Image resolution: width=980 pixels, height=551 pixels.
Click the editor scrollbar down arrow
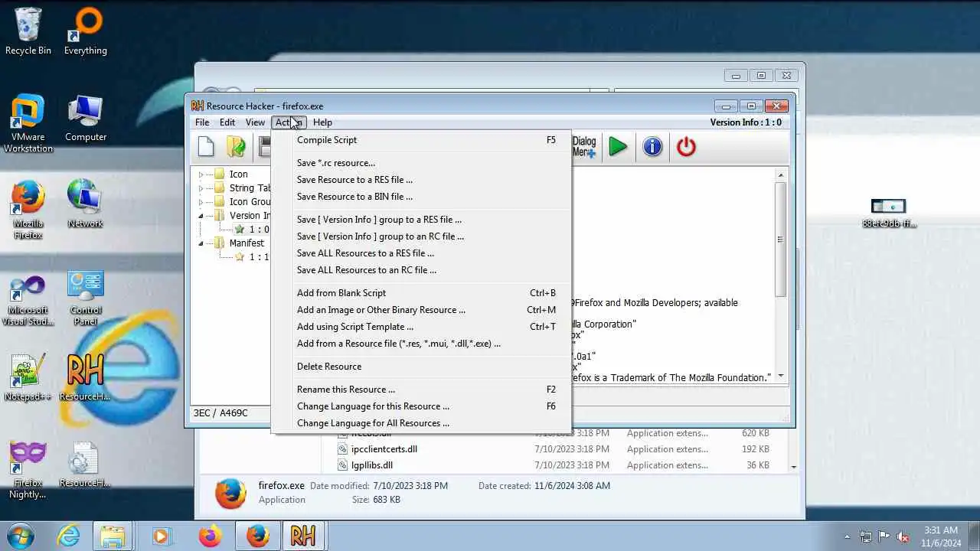pos(781,376)
